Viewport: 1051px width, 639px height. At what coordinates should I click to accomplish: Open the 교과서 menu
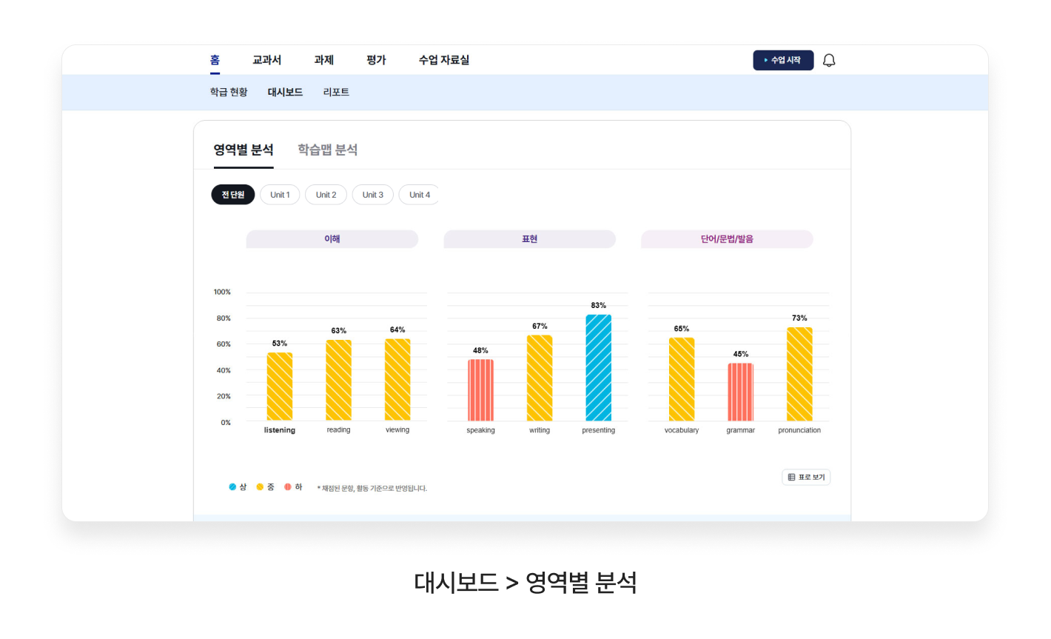266,61
